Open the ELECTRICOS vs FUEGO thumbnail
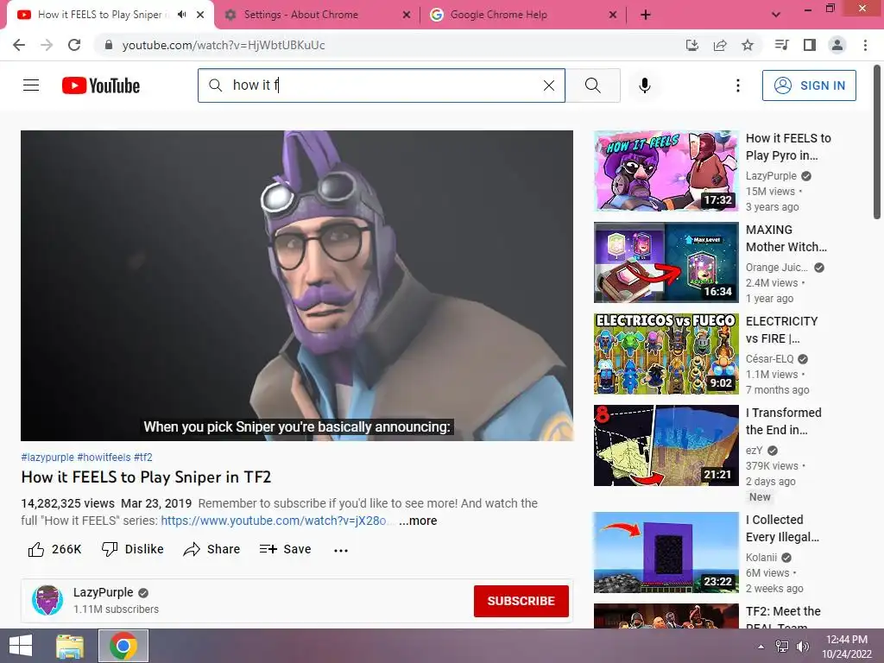This screenshot has width=884, height=663. coord(666,353)
